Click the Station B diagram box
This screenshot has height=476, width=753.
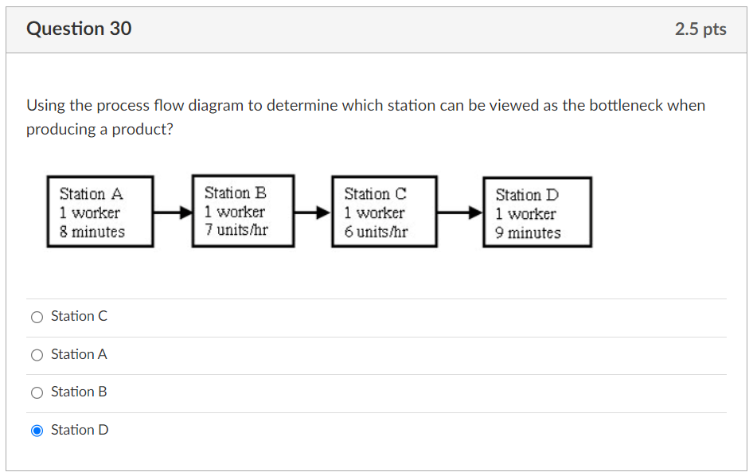[243, 211]
